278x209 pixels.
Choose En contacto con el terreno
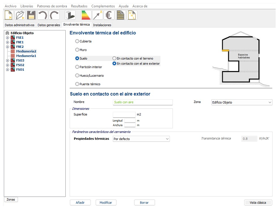[x=115, y=59]
